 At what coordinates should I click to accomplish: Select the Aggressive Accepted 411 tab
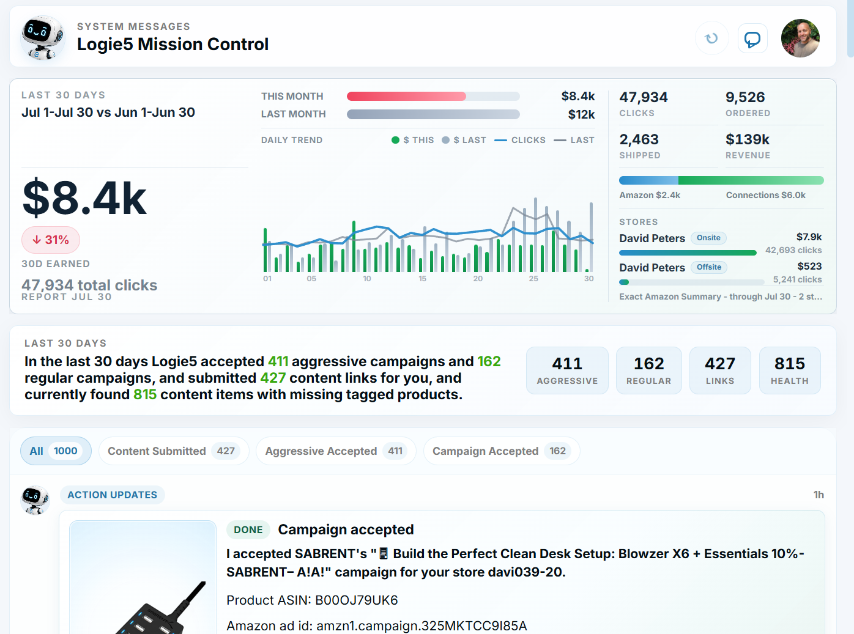point(336,451)
